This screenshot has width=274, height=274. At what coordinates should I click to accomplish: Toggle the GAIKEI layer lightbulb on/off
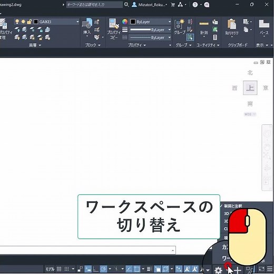(x=17, y=22)
